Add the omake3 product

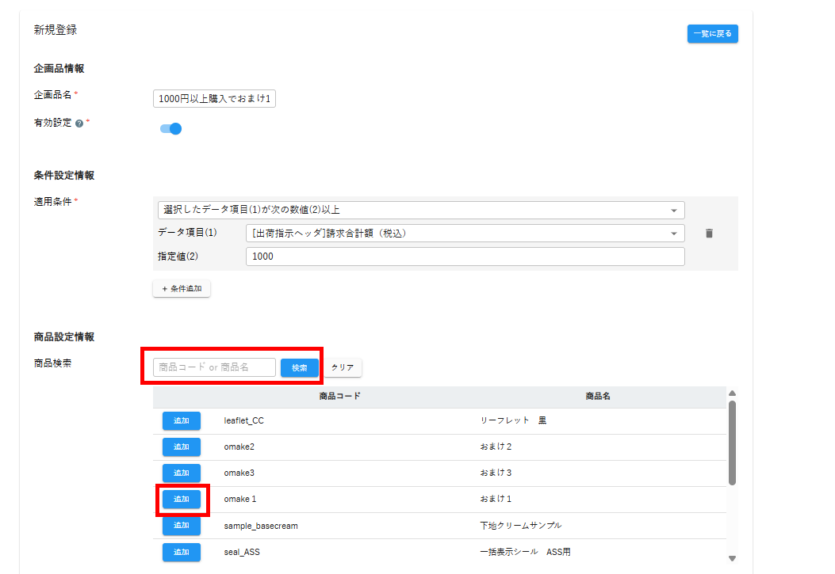[181, 473]
